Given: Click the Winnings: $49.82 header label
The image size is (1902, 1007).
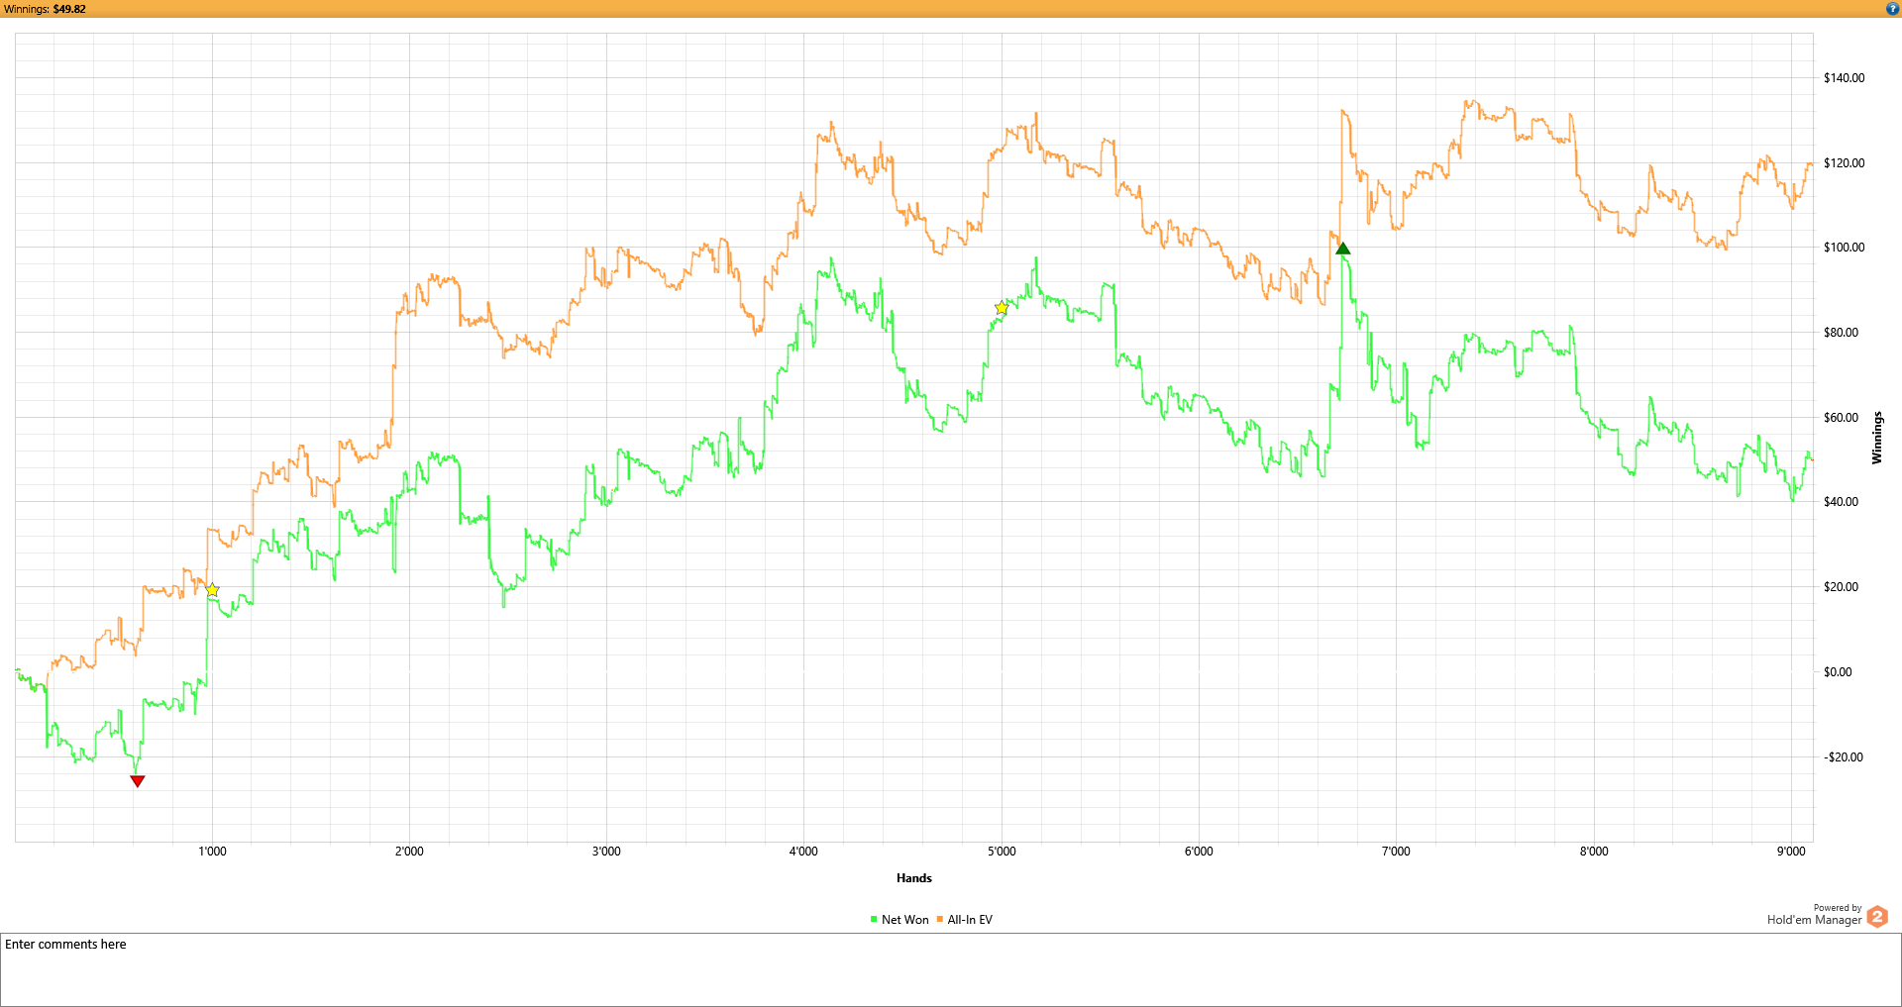Looking at the screenshot, I should [46, 9].
